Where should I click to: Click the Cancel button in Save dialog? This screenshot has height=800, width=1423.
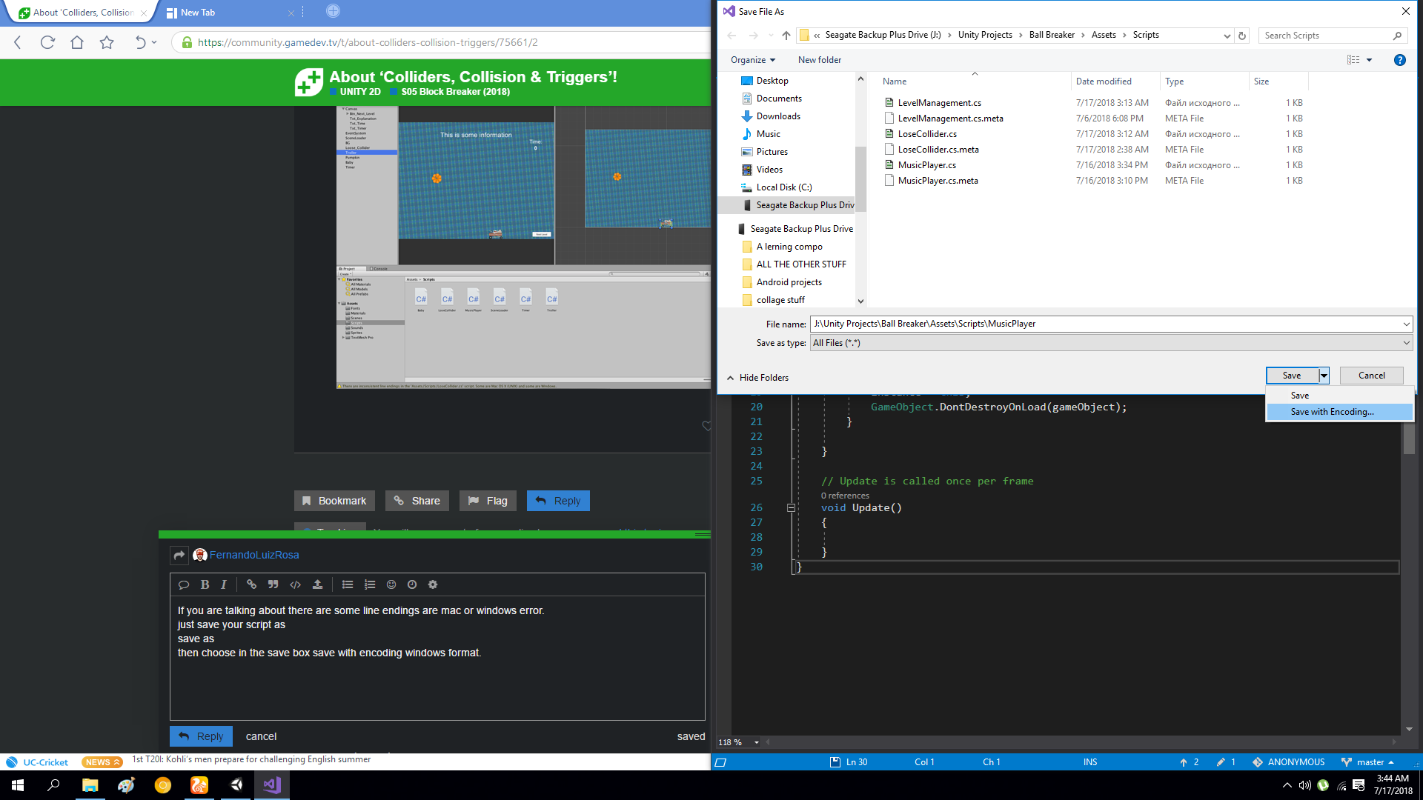tap(1371, 376)
